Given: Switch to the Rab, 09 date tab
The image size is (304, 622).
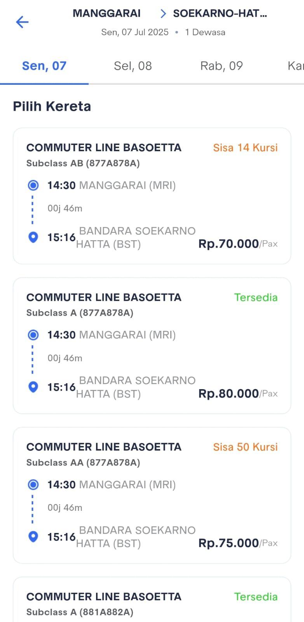Looking at the screenshot, I should point(221,66).
